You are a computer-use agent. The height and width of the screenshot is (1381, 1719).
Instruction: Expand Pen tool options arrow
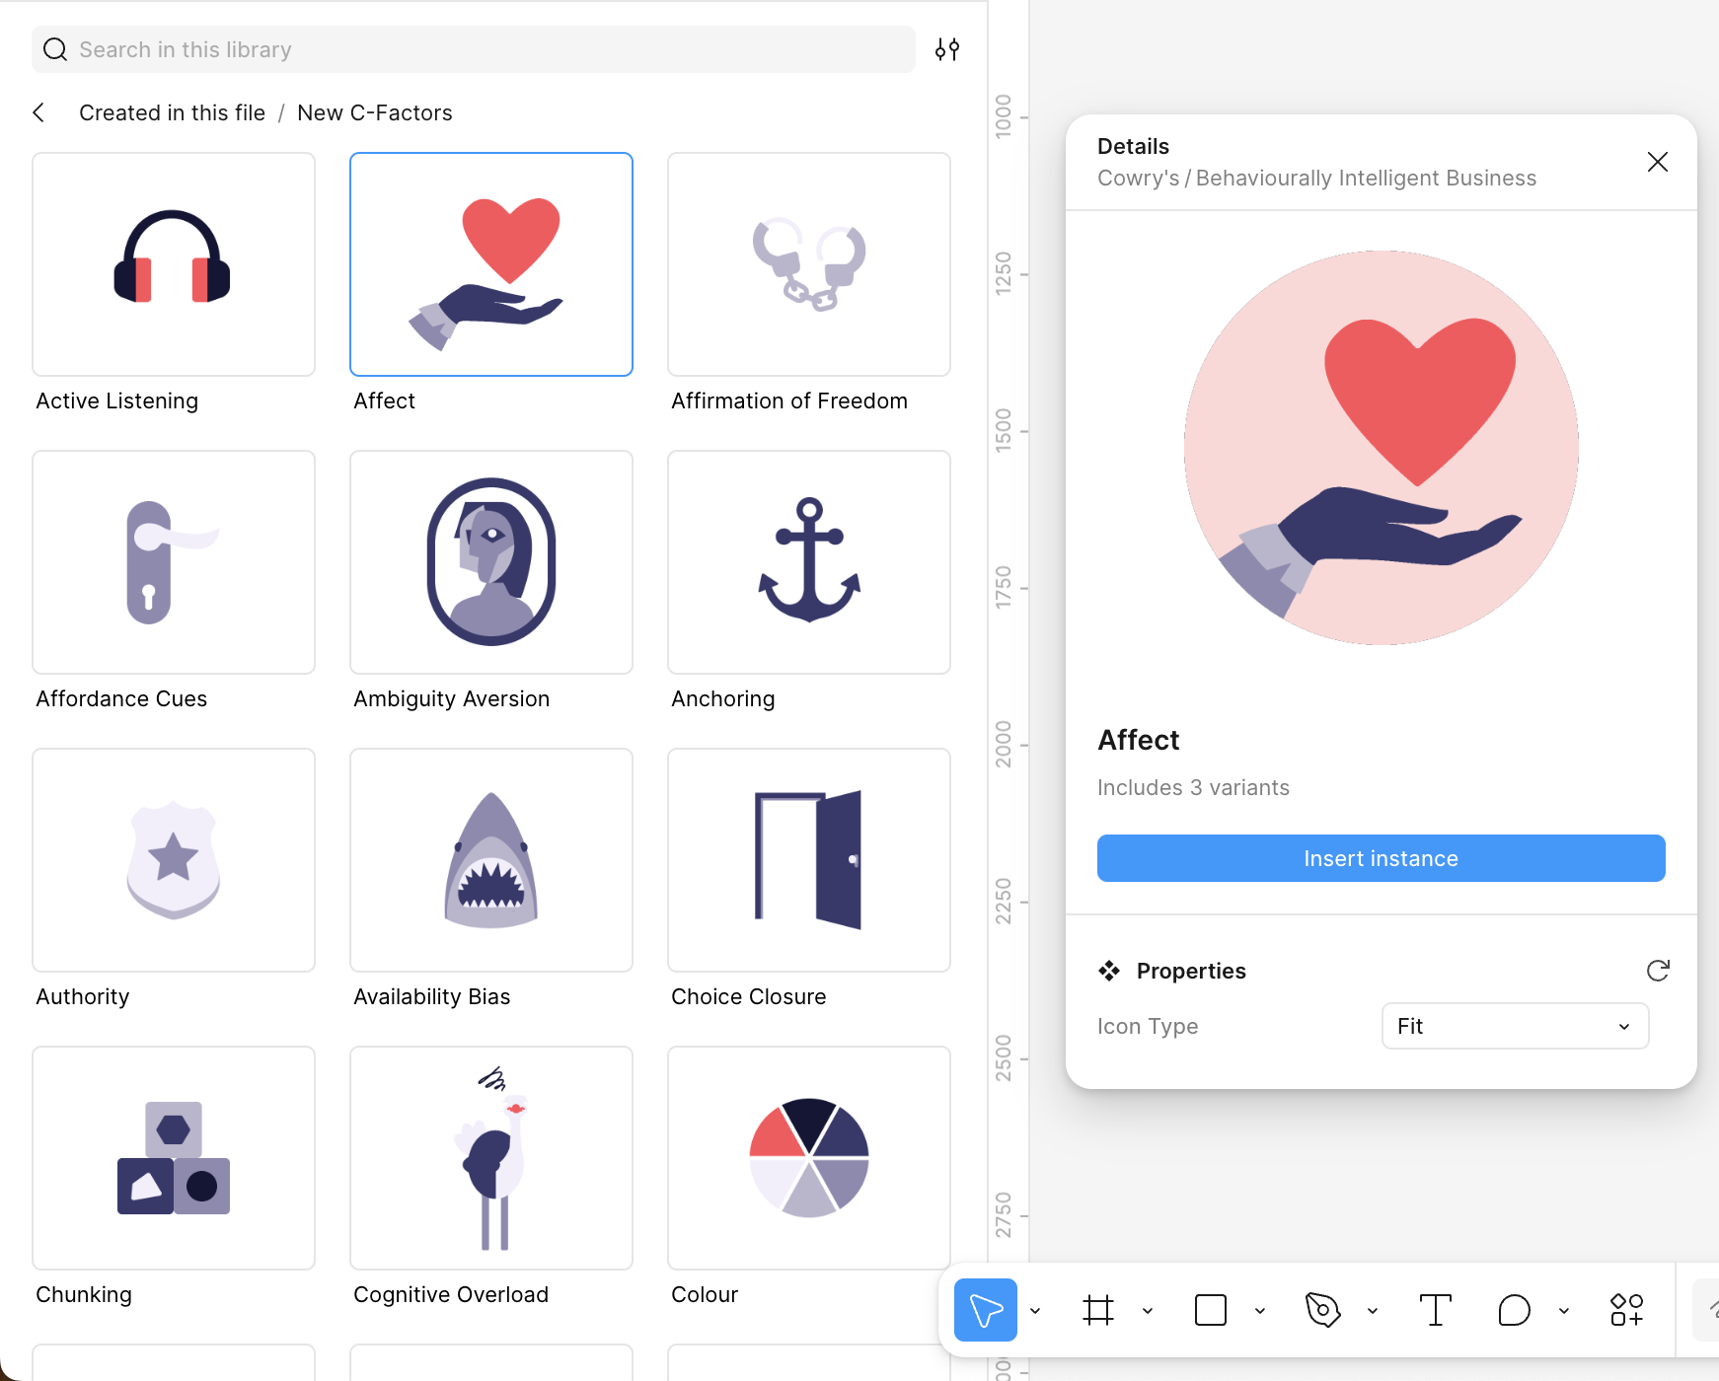1373,1311
